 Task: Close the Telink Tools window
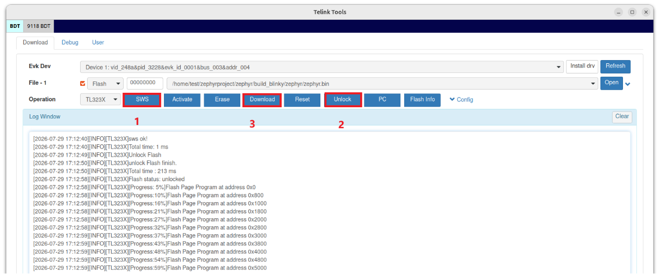[x=646, y=12]
